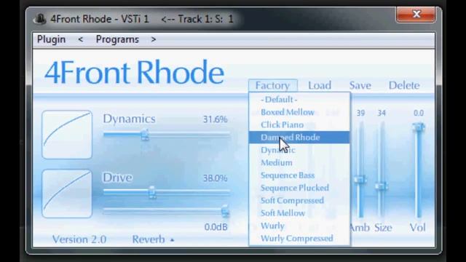Click the Delete preset button

click(x=404, y=86)
